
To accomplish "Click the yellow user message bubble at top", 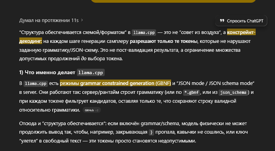I will (x=173, y=1).
